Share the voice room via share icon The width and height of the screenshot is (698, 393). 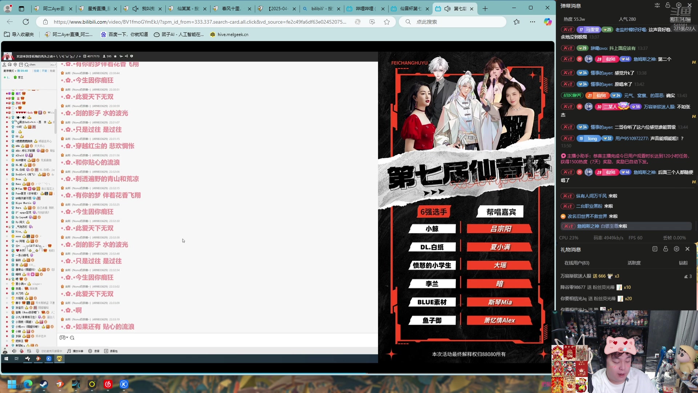tap(126, 56)
